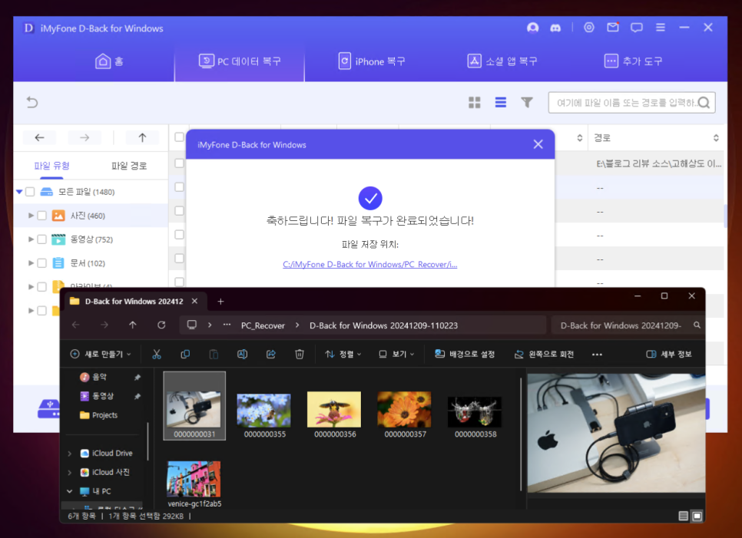Click the Delete trash icon in Explorer
The height and width of the screenshot is (538, 742).
[x=300, y=354]
